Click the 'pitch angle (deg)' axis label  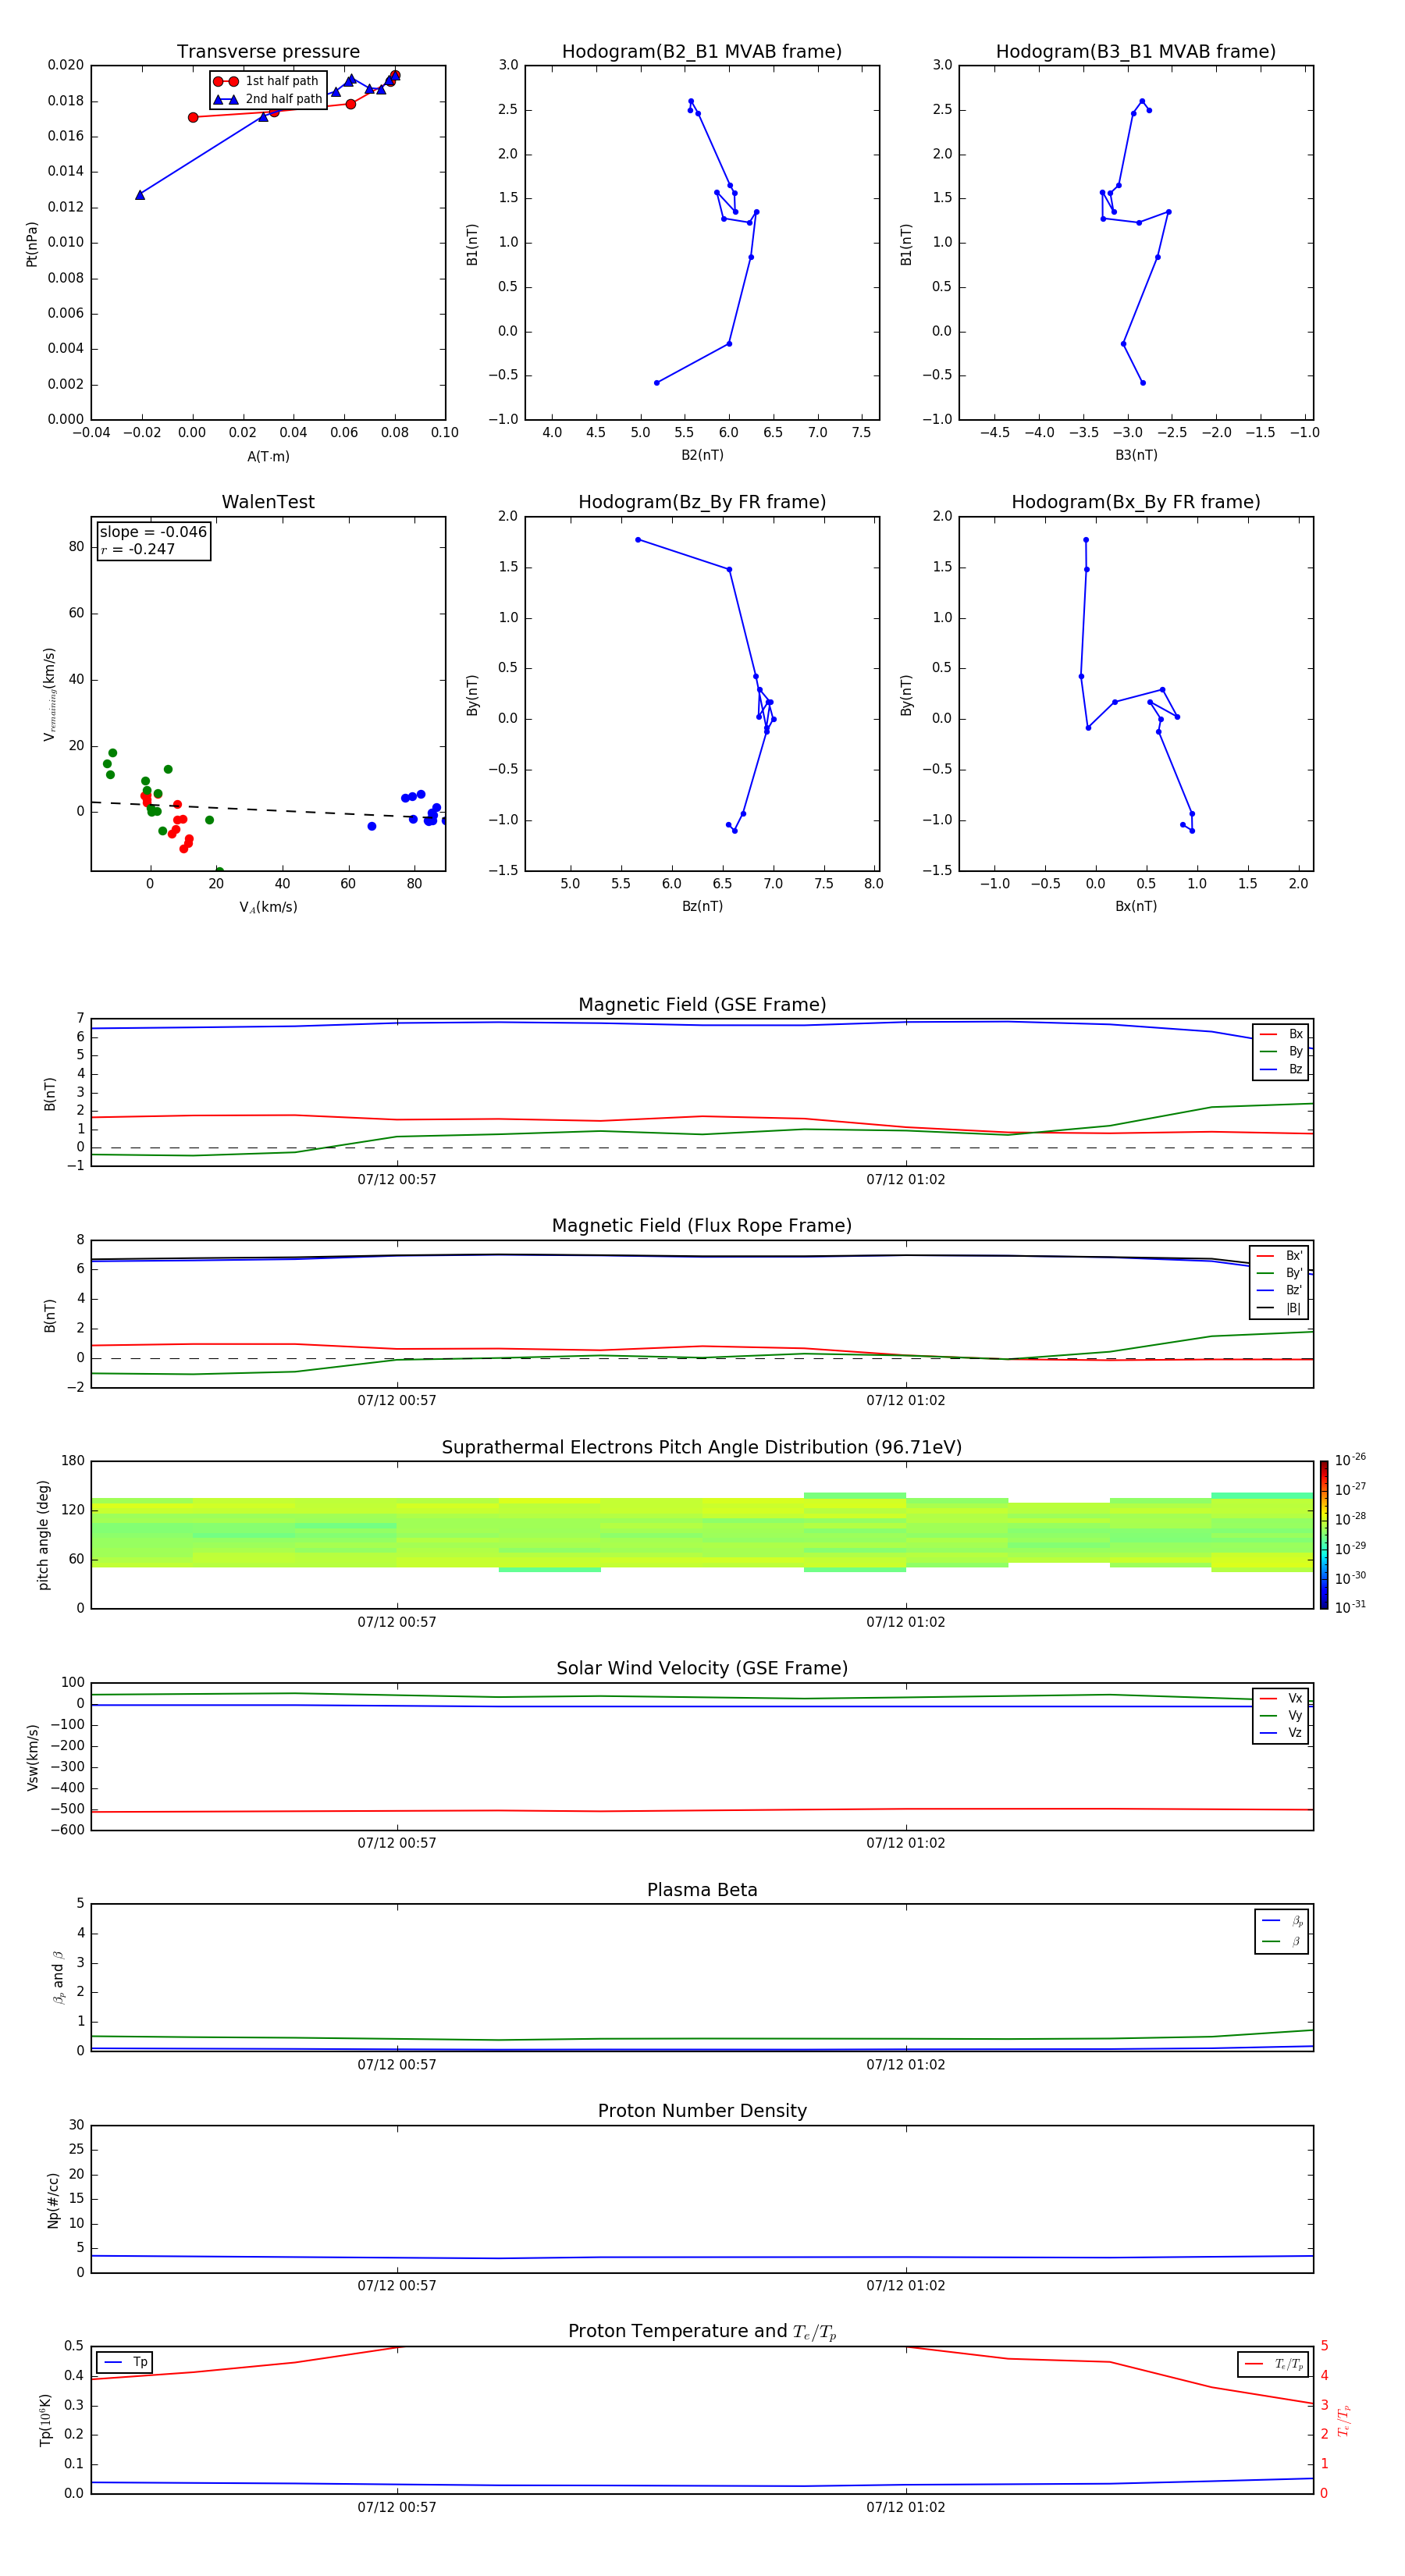(43, 1535)
